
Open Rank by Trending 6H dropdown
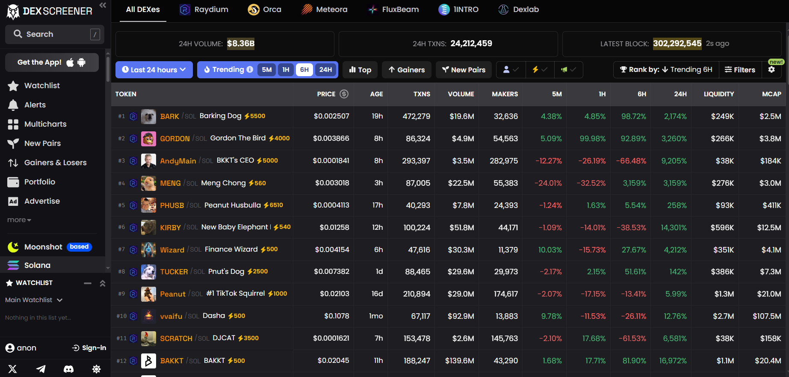pyautogui.click(x=666, y=69)
